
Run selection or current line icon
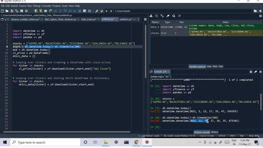tap(46, 11)
